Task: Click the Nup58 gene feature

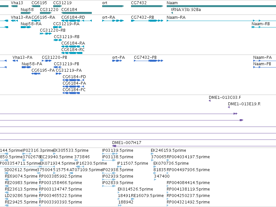Action: pos(26,13)
